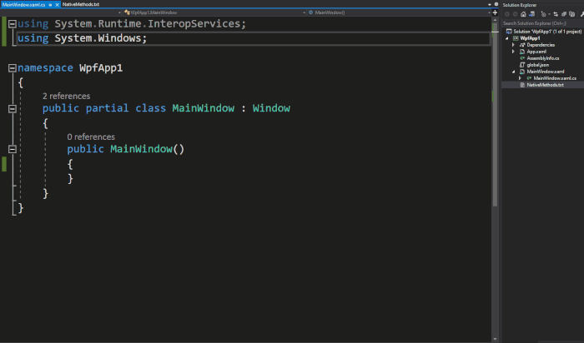Viewport: 584px width, 343px height.
Task: Click the split editor plus icon
Action: [x=495, y=12]
